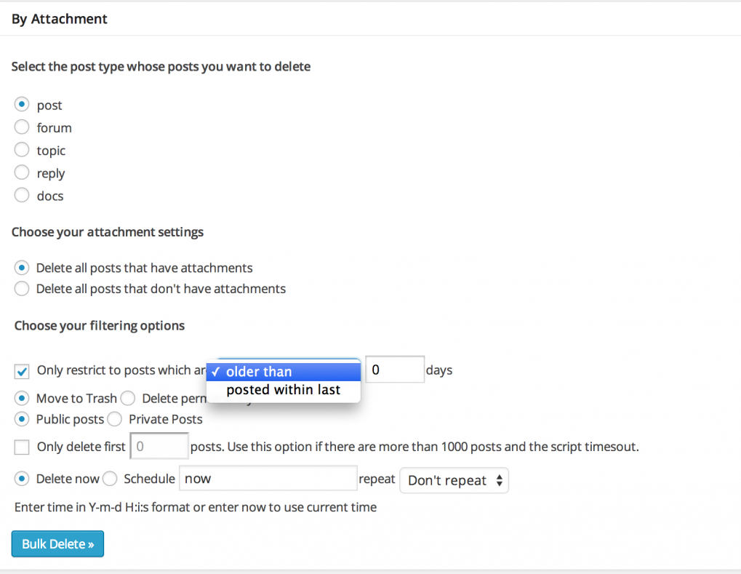This screenshot has height=574, width=741.
Task: Select "Move to Trash" option
Action: [x=21, y=399]
